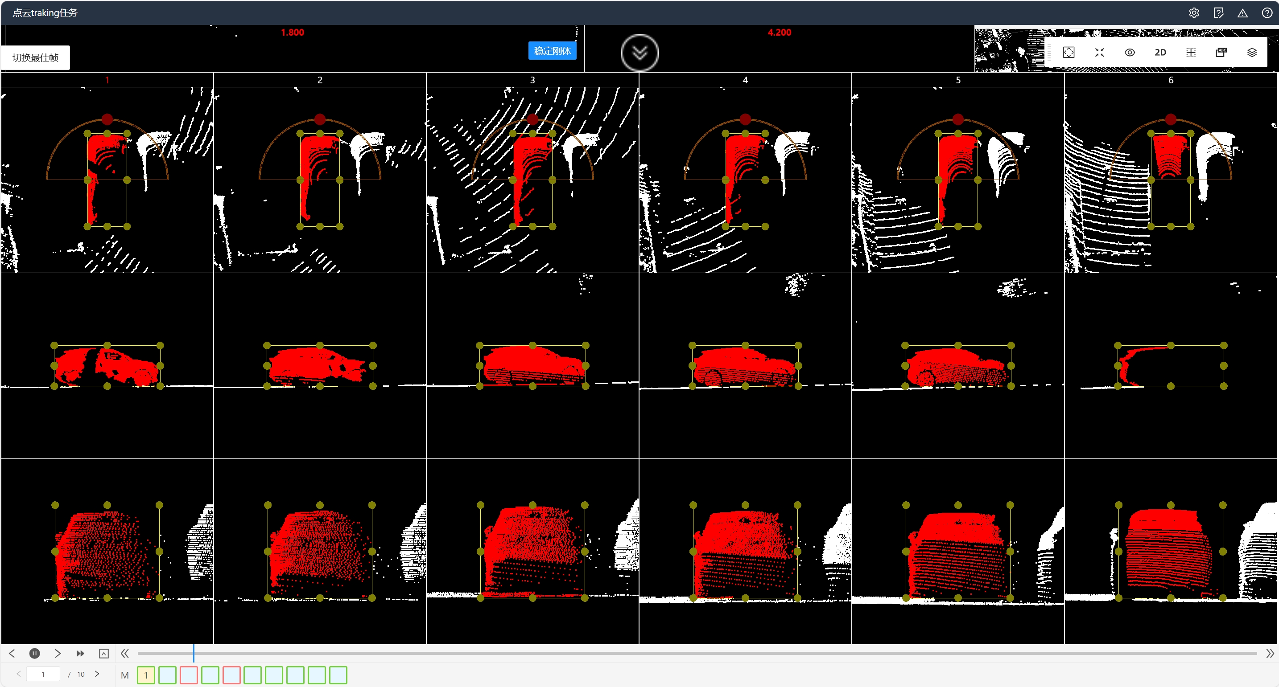Click the ABC label display icon
This screenshot has width=1279, height=687.
coord(1221,53)
